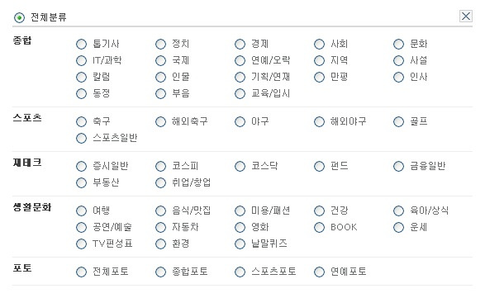
Task: Select the 톱기사 radio option
Action: (81, 45)
